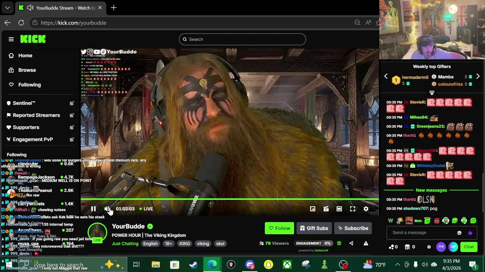485x272 pixels.
Task: Click the Kick search field
Action: (242, 39)
